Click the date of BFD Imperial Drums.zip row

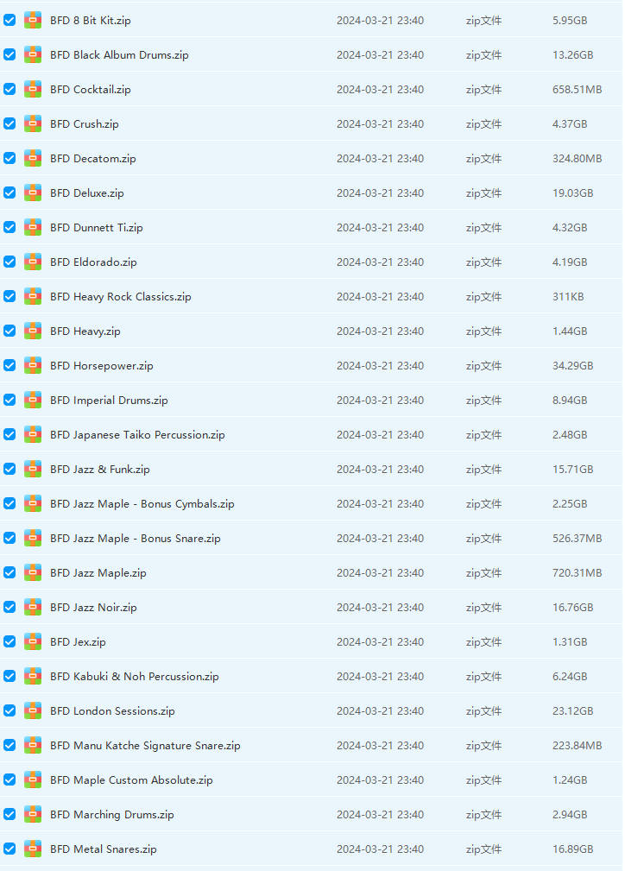380,401
